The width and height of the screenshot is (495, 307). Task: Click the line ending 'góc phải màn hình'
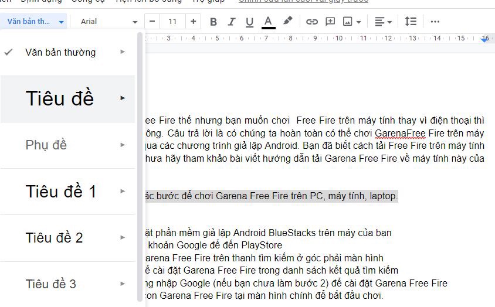[265, 258]
